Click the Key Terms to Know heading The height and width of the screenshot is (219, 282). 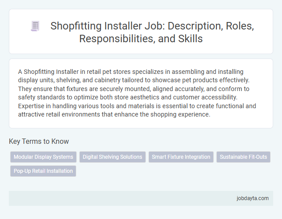point(39,141)
